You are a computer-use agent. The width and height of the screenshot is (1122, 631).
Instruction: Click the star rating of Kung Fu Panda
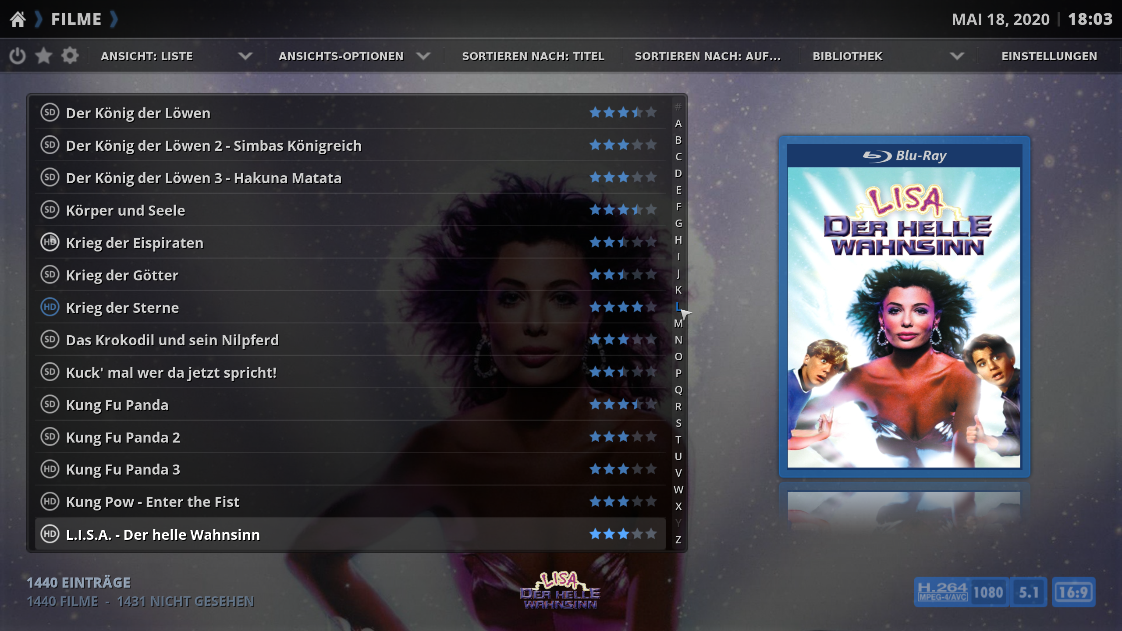point(623,404)
